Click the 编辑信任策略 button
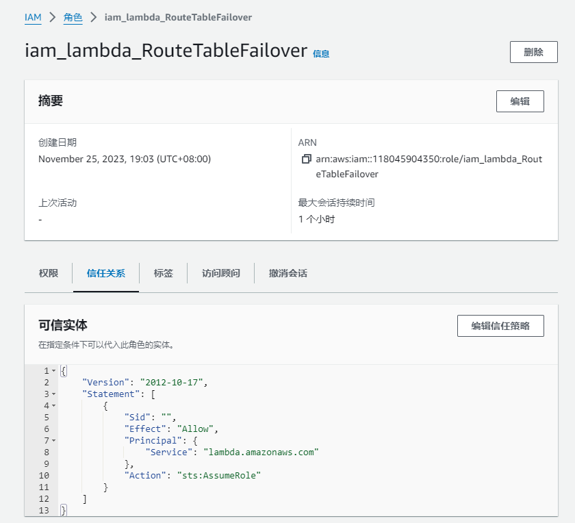 coord(500,326)
